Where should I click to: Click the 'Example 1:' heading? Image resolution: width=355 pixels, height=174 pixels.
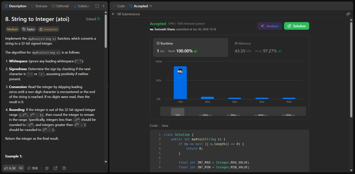tap(14, 156)
